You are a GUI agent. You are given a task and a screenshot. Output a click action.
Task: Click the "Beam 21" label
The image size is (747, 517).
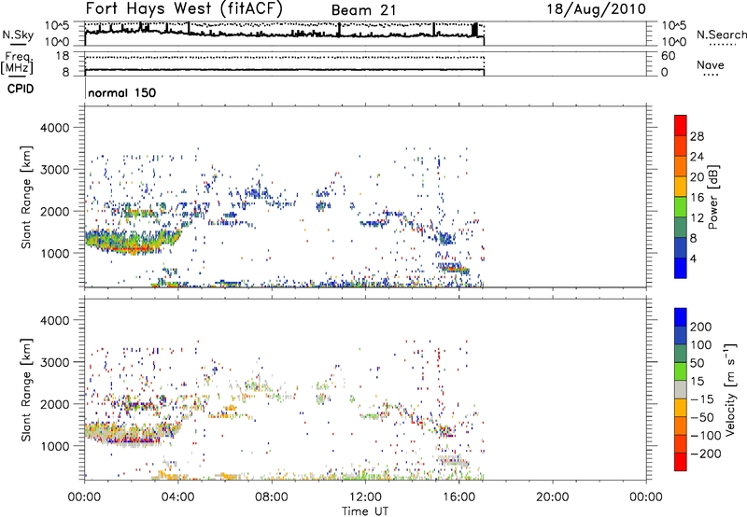363,10
